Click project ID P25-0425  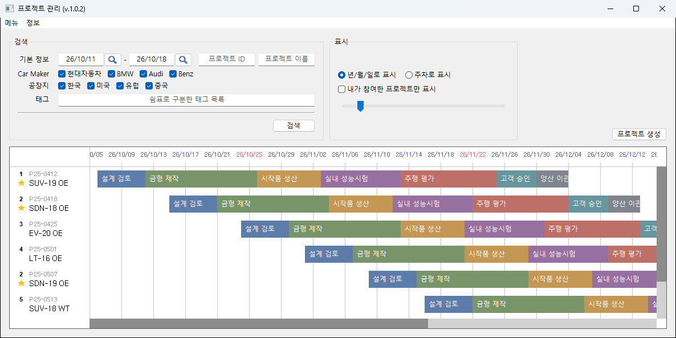pyautogui.click(x=43, y=224)
